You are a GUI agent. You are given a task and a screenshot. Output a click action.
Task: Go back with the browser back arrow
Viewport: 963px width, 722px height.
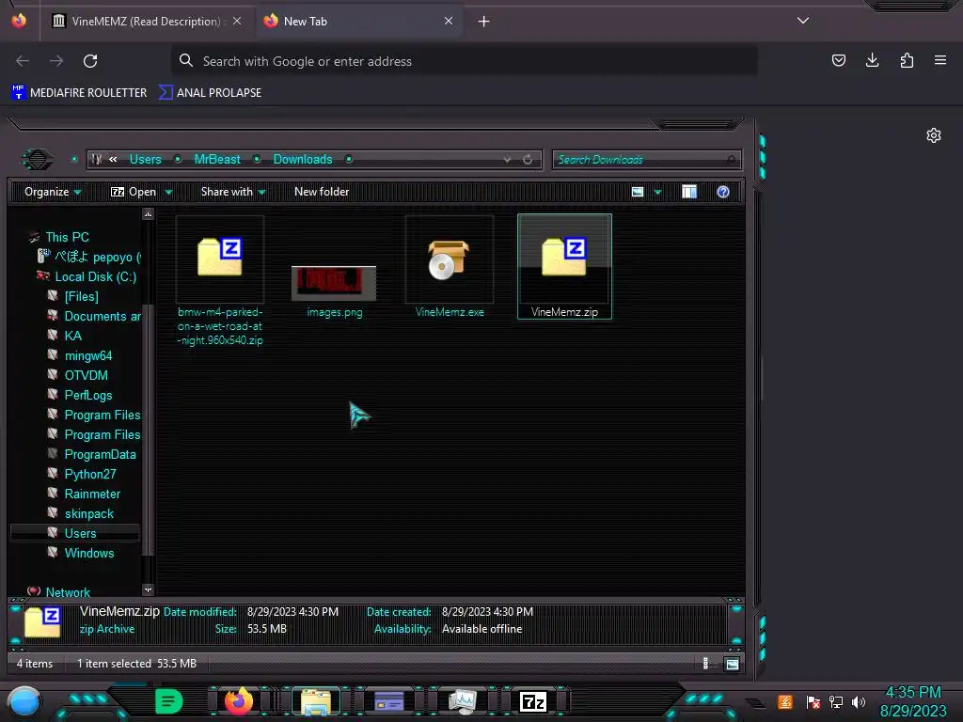coord(23,61)
